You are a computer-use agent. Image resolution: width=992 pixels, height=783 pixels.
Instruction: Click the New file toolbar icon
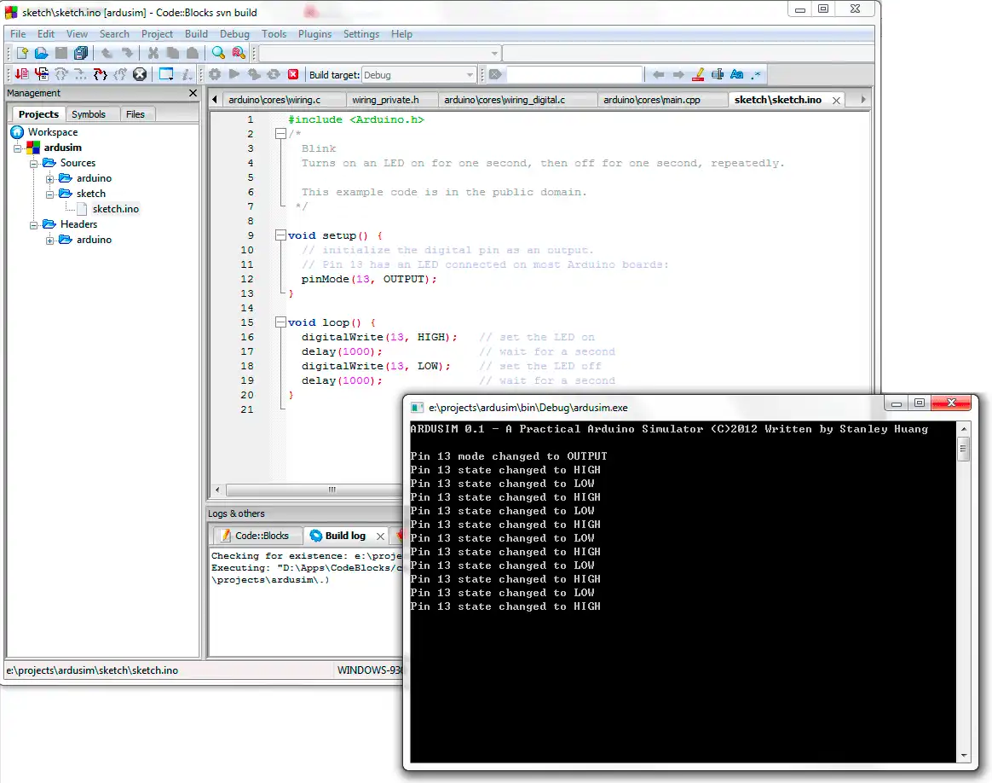point(23,53)
